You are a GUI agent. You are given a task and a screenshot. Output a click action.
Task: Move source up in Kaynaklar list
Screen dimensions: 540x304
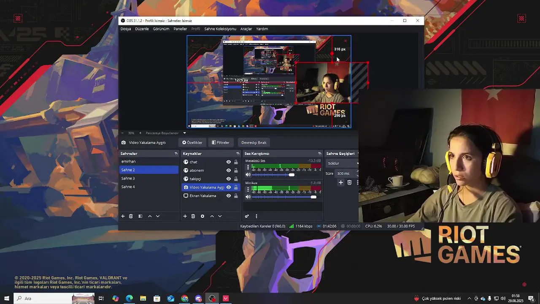[x=212, y=216]
